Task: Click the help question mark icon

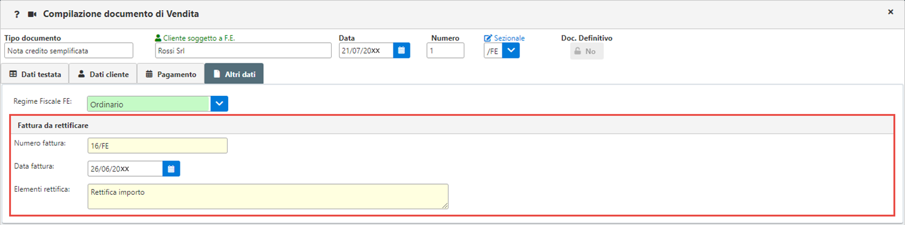Action: (x=17, y=14)
